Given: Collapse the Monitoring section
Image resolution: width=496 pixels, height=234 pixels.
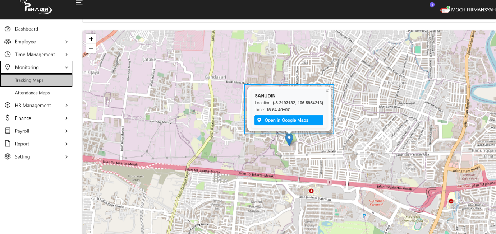Looking at the screenshot, I should pyautogui.click(x=36, y=67).
